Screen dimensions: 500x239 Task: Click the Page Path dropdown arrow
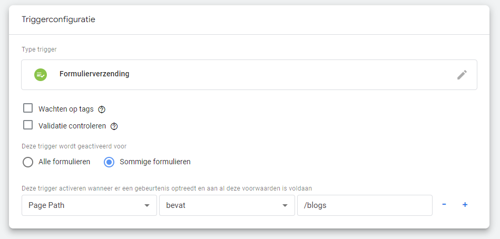pos(147,205)
